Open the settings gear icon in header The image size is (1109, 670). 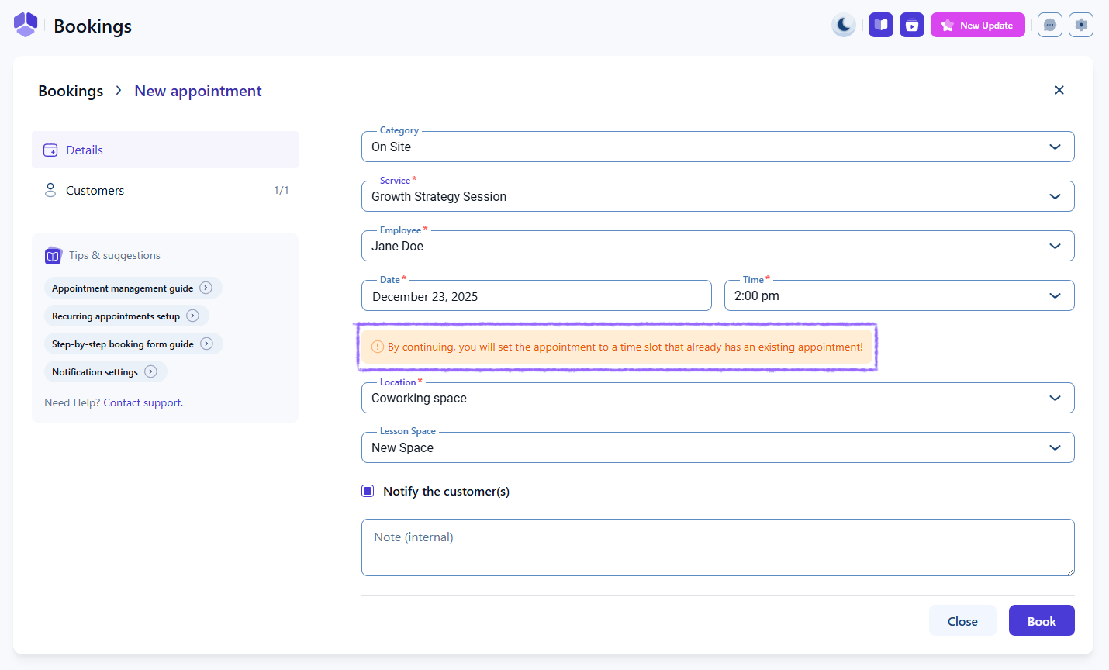tap(1081, 25)
